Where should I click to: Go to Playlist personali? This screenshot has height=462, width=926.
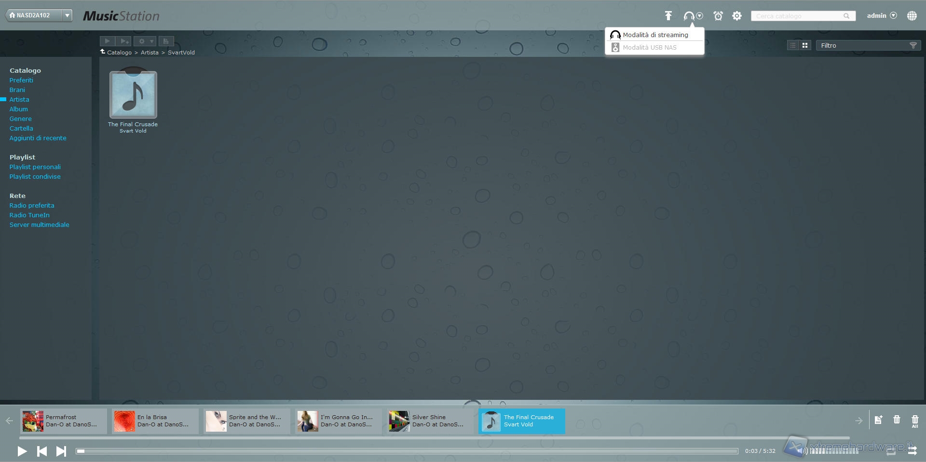tap(35, 167)
